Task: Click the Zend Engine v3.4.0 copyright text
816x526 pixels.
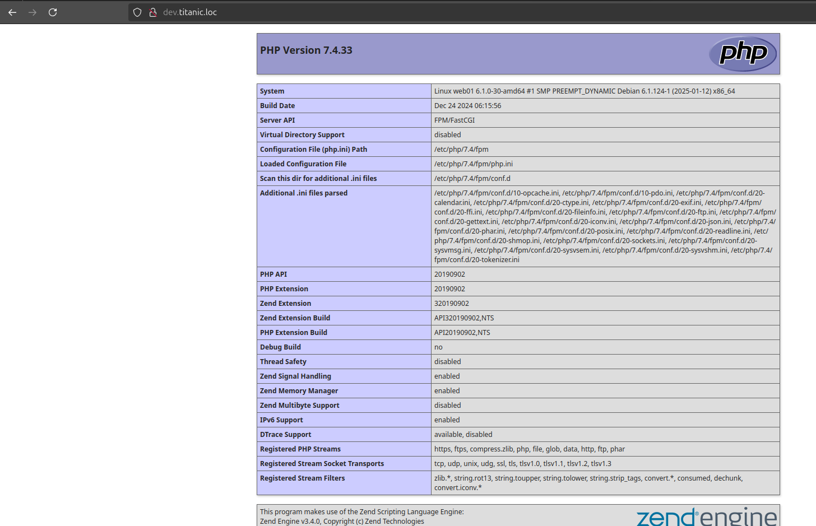Action: (342, 522)
